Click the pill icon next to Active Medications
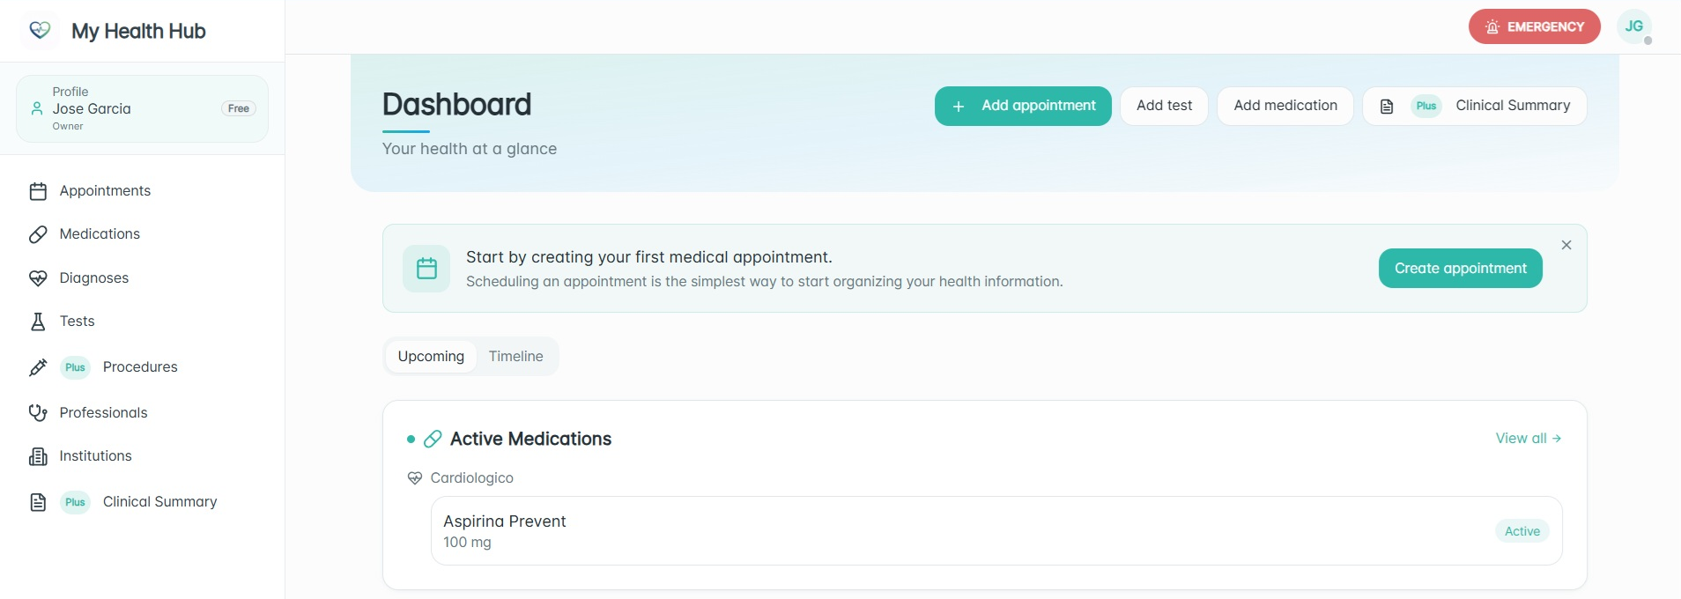Screen dimensions: 1681x599 click(x=433, y=439)
